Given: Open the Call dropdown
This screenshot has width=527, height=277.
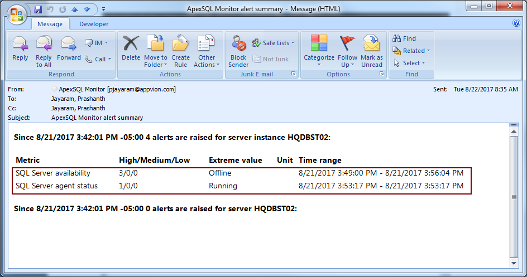Looking at the screenshot, I should (x=98, y=59).
